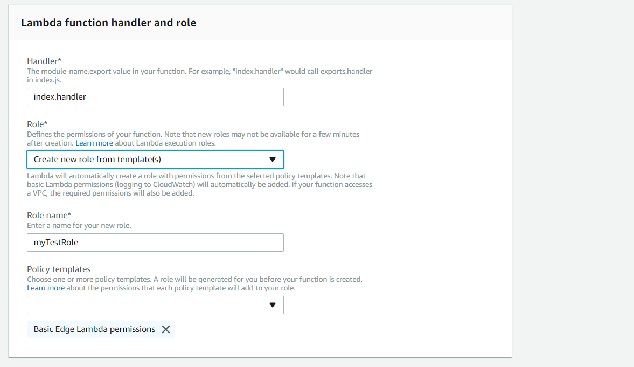634x367 pixels.
Task: Focus the Role name field containing myTestRole
Action: point(155,243)
